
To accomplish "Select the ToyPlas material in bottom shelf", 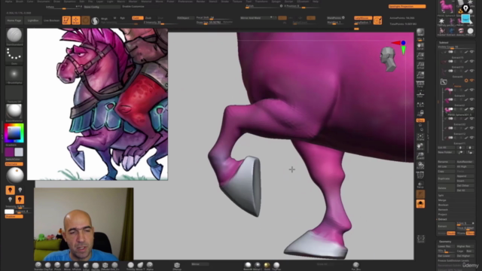I will pos(276,266).
